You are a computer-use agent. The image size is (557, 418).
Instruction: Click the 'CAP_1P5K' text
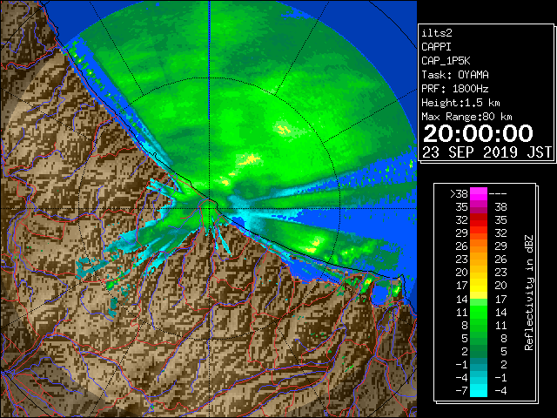[446, 61]
